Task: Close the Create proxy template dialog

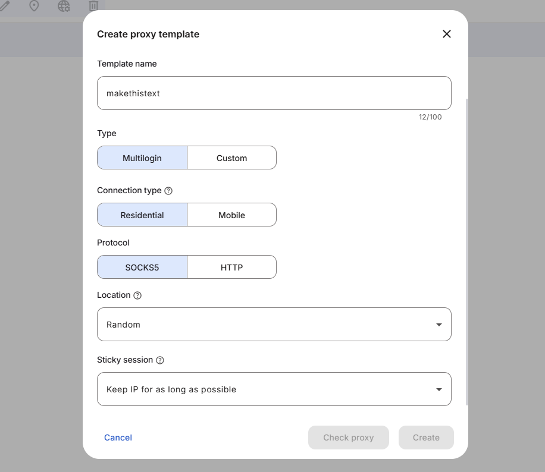Action: 447,34
